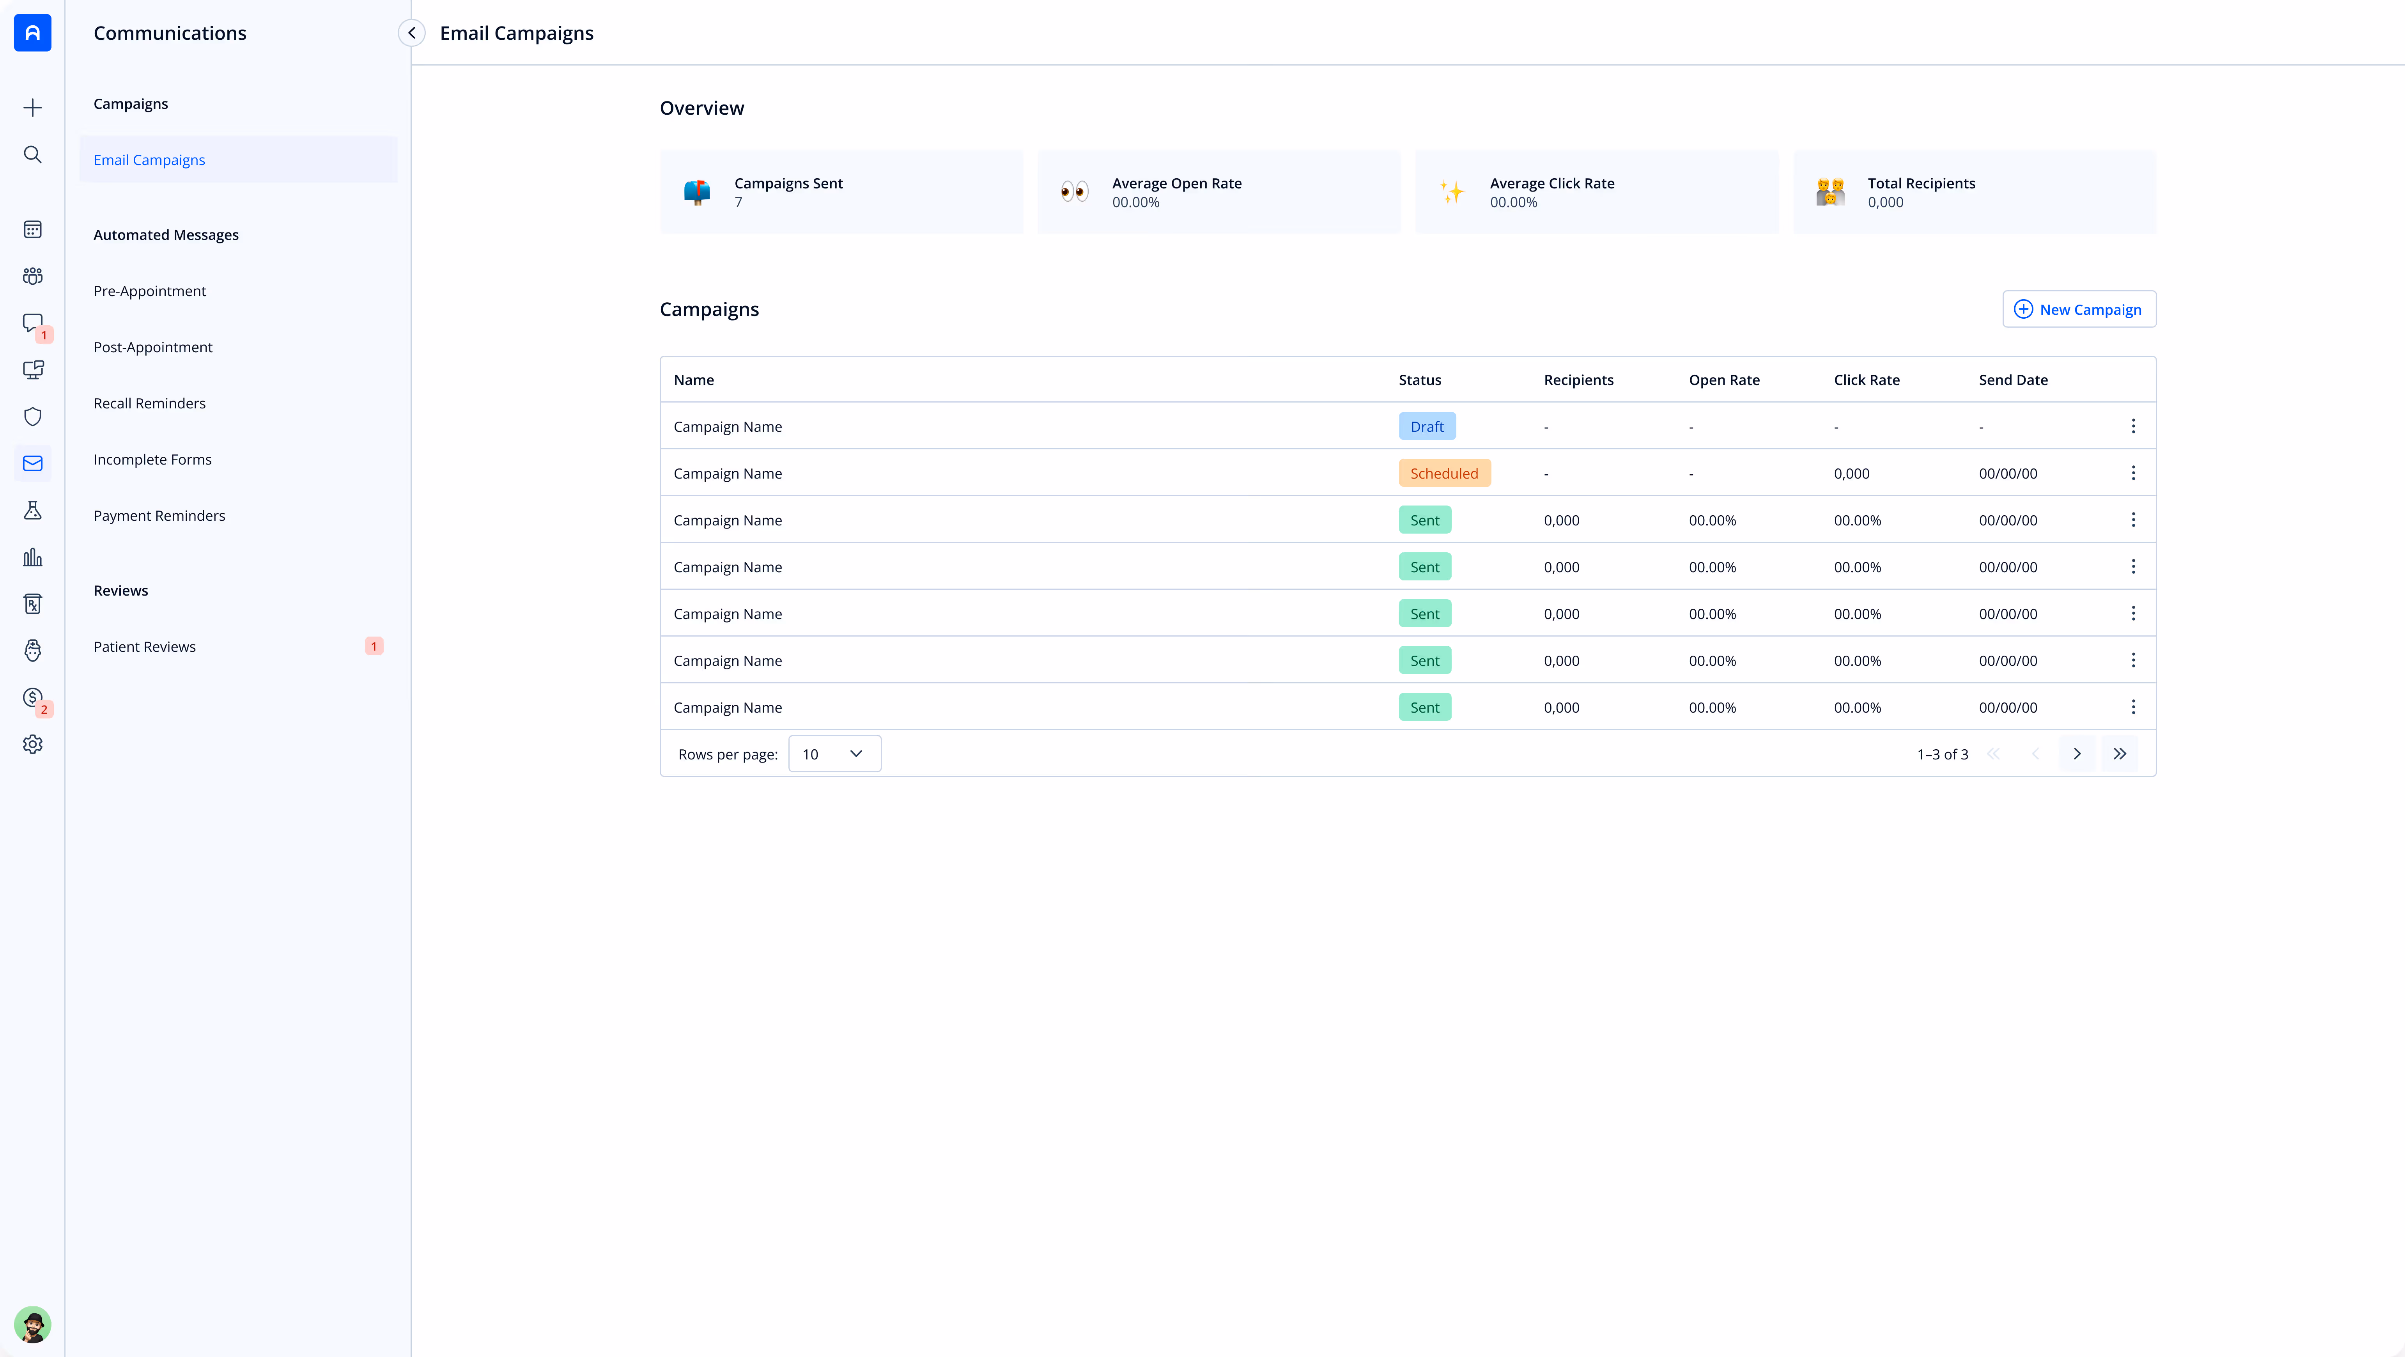The width and height of the screenshot is (2405, 1357).
Task: Click the New Campaign button
Action: pyautogui.click(x=2078, y=309)
